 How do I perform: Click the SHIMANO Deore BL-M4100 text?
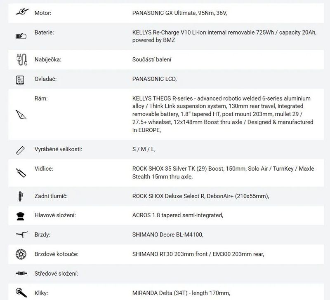(168, 234)
